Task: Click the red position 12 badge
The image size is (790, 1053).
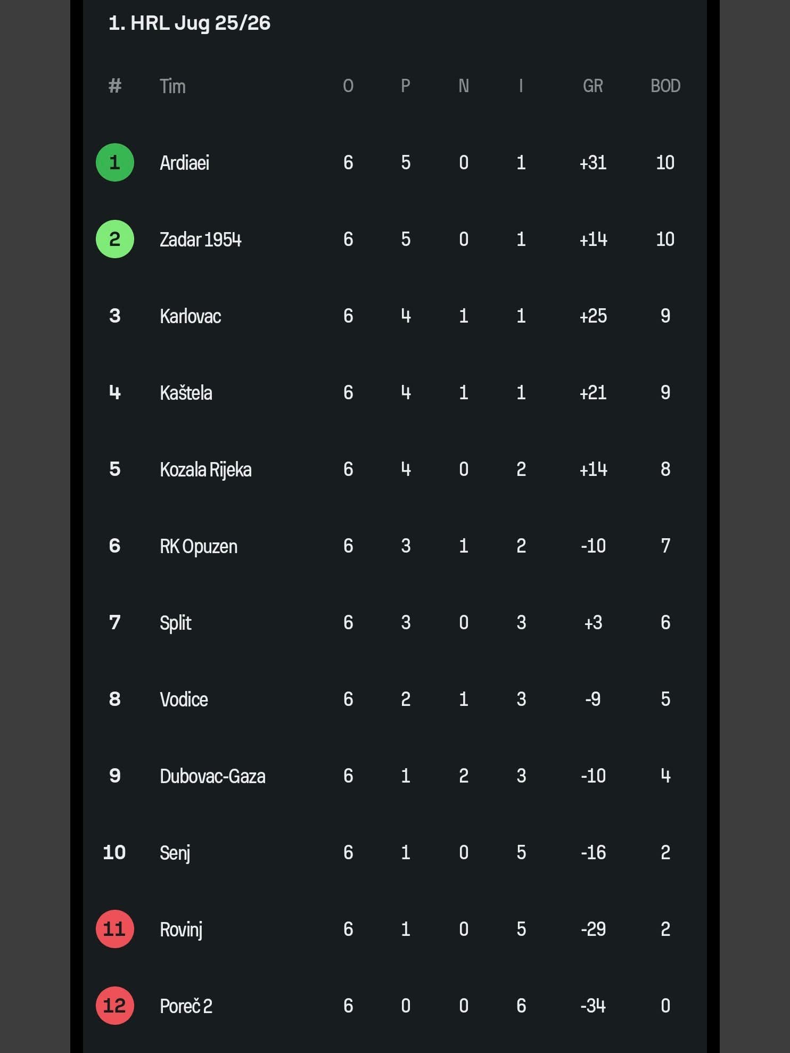Action: tap(114, 1006)
